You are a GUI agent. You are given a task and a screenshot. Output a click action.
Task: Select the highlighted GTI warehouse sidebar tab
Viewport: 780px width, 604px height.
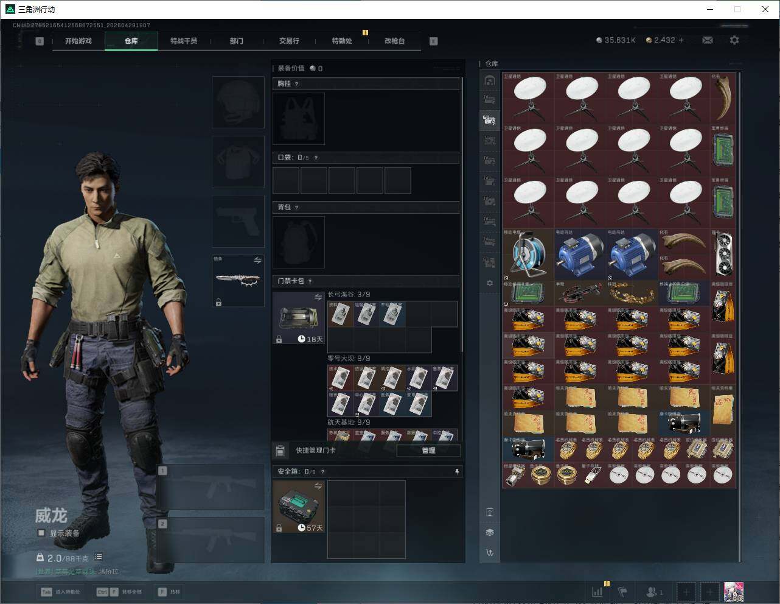[489, 120]
